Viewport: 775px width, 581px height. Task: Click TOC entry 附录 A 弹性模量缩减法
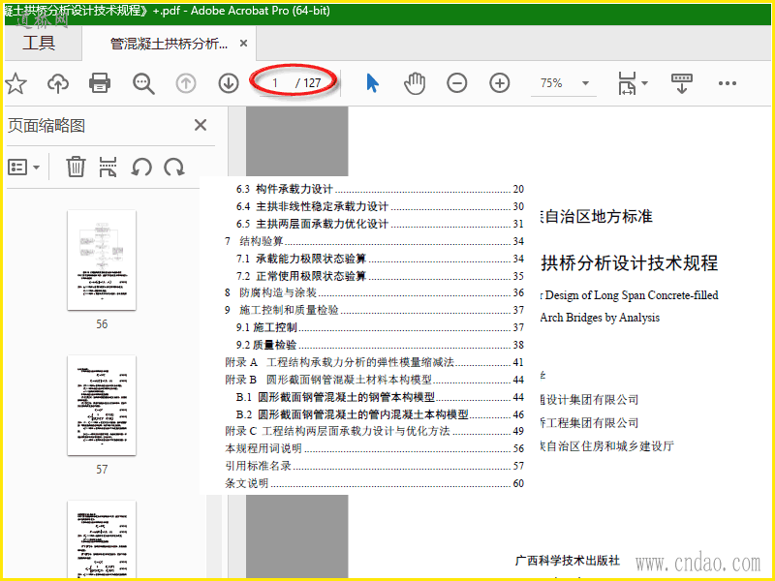(x=374, y=362)
